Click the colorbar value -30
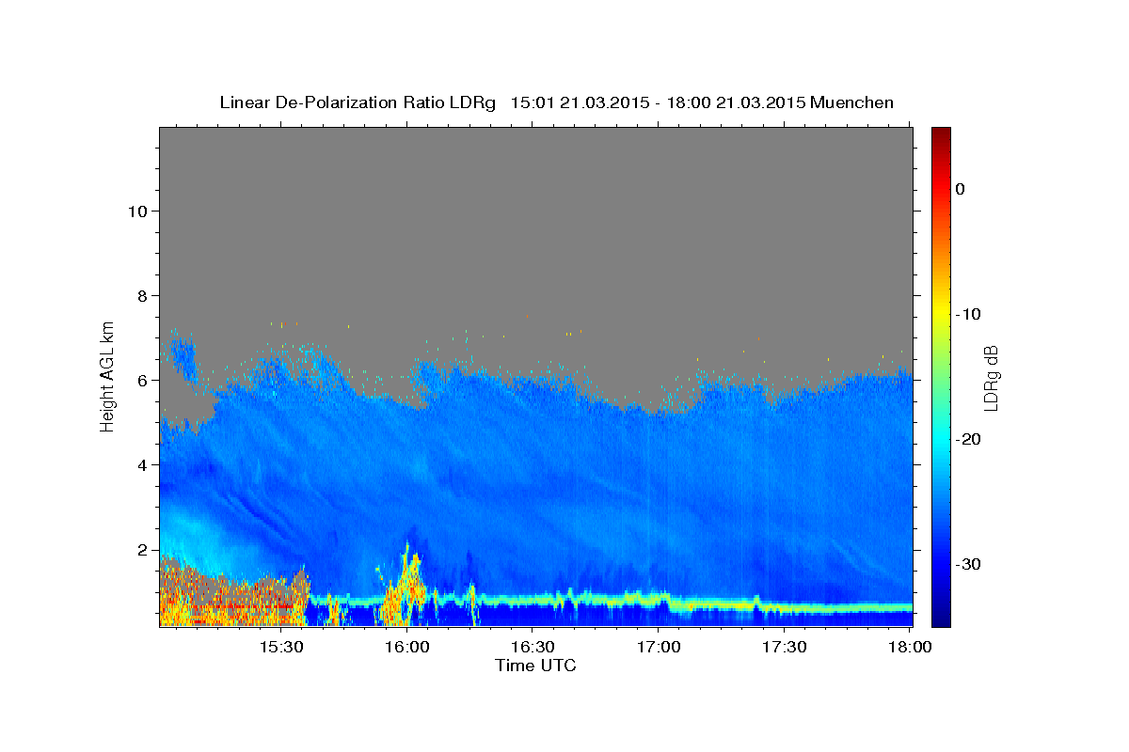The image size is (1129, 752). pos(968,564)
